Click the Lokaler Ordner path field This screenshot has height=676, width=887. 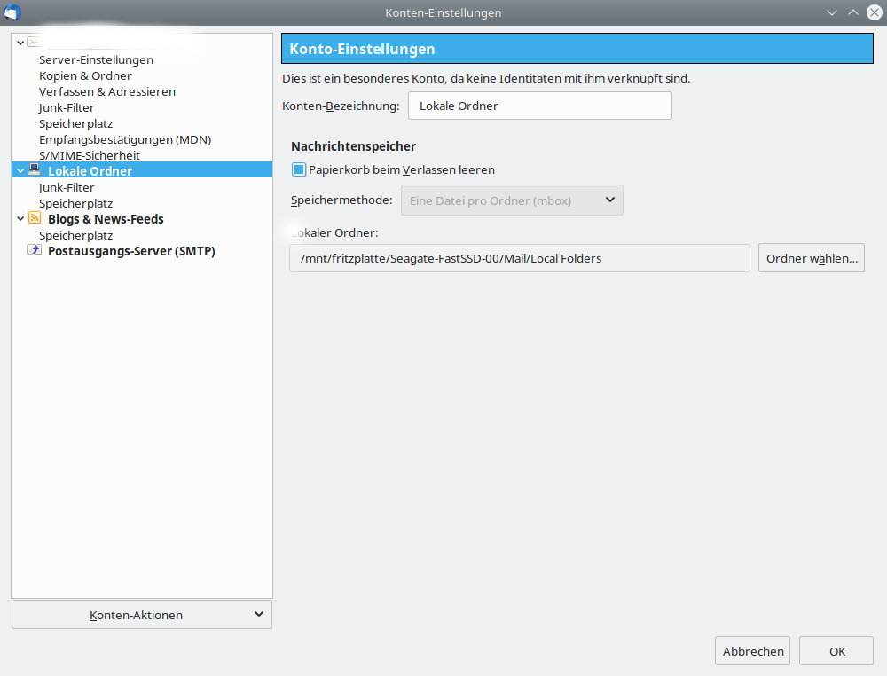519,259
